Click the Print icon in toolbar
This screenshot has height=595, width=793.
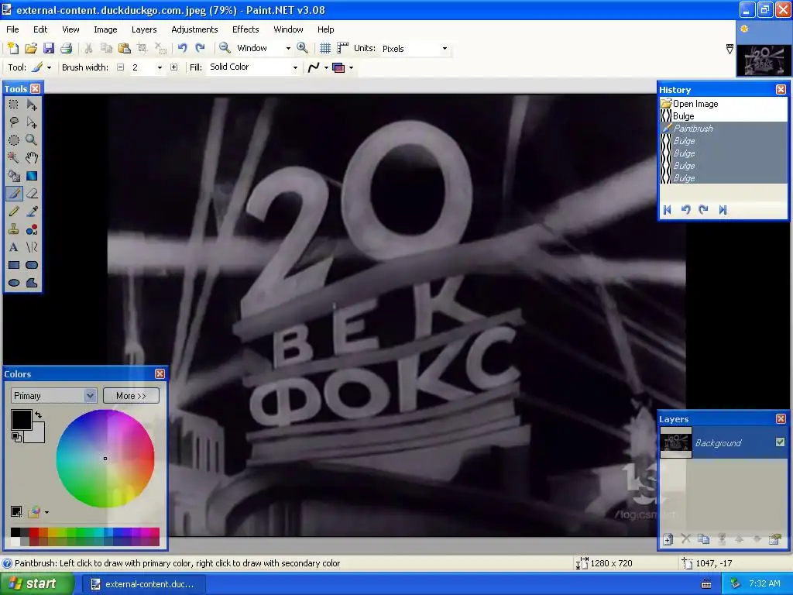(x=67, y=48)
